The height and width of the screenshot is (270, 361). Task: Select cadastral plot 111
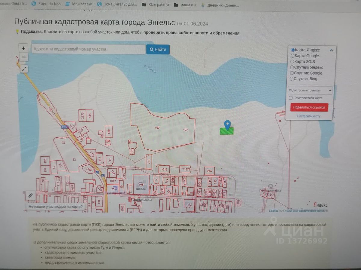pos(110,161)
